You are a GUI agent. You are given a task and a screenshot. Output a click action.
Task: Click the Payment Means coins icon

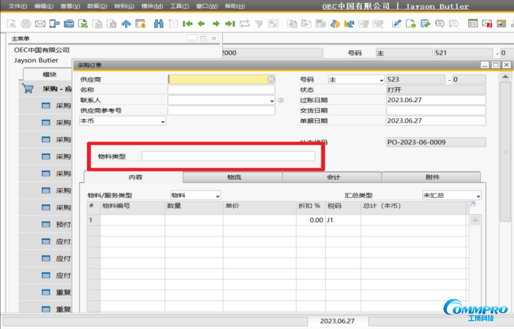point(335,23)
